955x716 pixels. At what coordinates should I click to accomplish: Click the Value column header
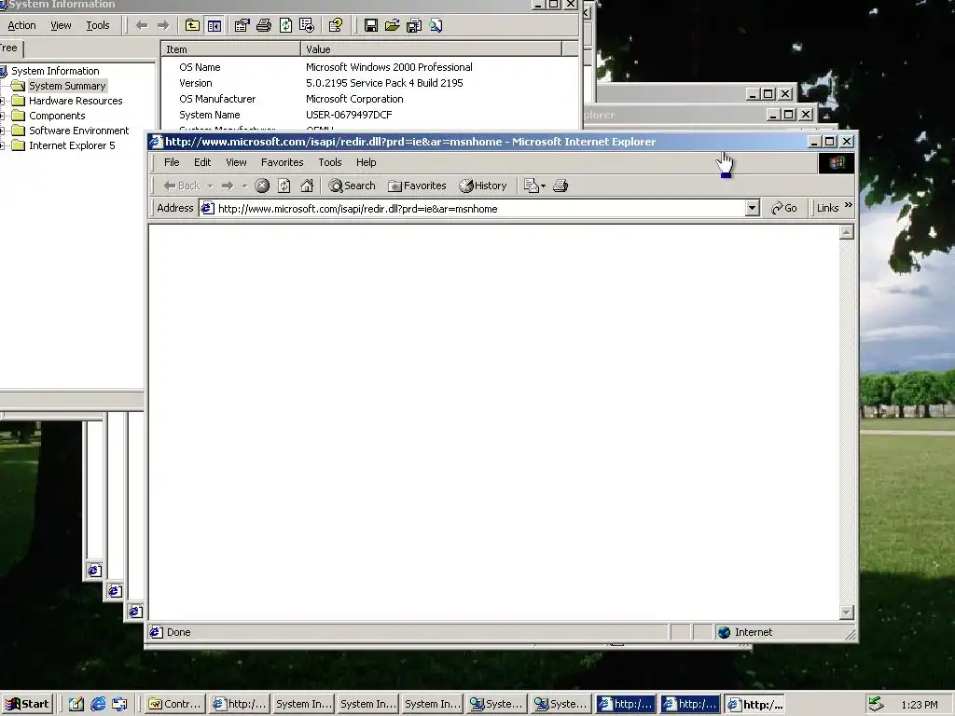pyautogui.click(x=431, y=49)
